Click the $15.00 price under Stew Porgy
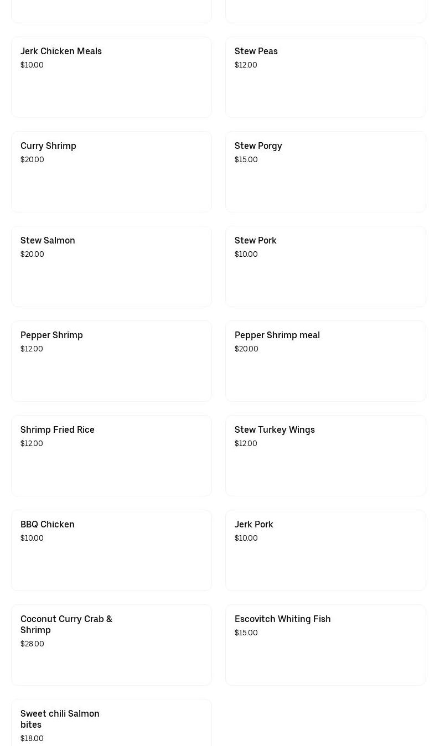Screen dimensions: 445x746 pyautogui.click(x=246, y=159)
